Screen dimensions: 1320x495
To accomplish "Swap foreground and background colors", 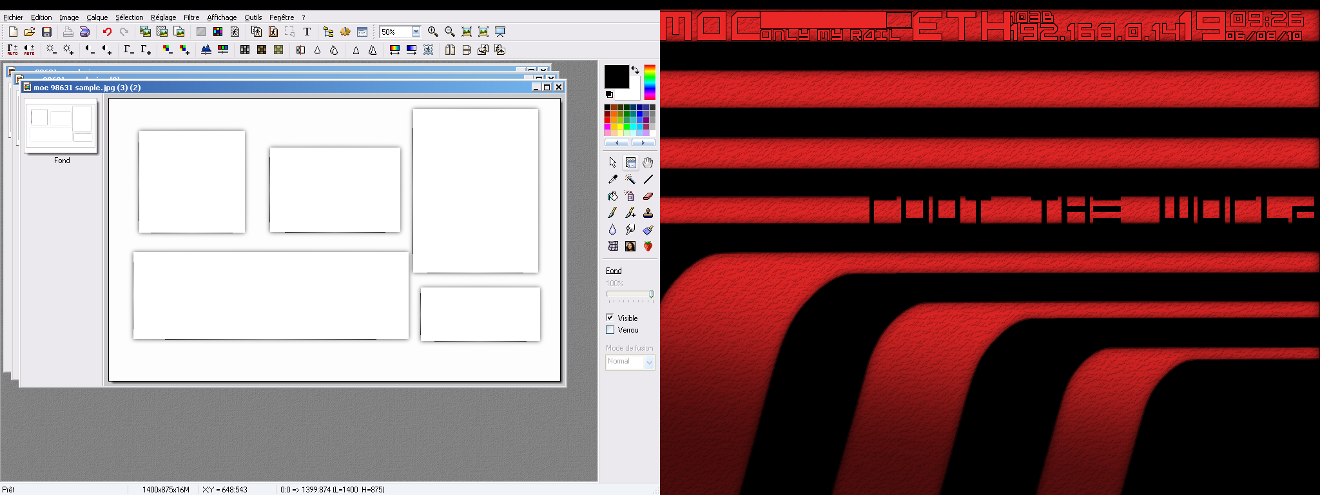I will 635,70.
